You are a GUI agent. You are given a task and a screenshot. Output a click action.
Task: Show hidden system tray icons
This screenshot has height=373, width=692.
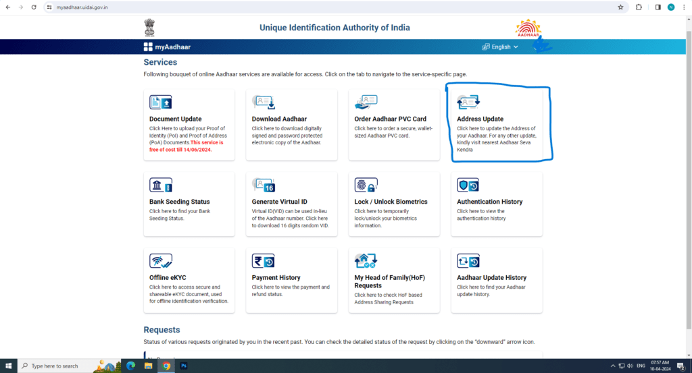tap(612, 366)
